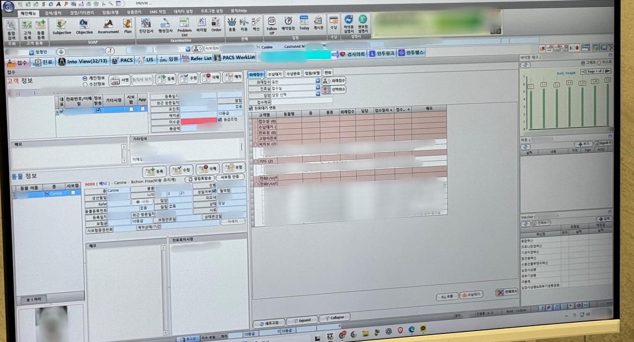Screen dimensions: 634x342
Task: Uncheck the 등급조정 checkbox
Action: (220, 120)
